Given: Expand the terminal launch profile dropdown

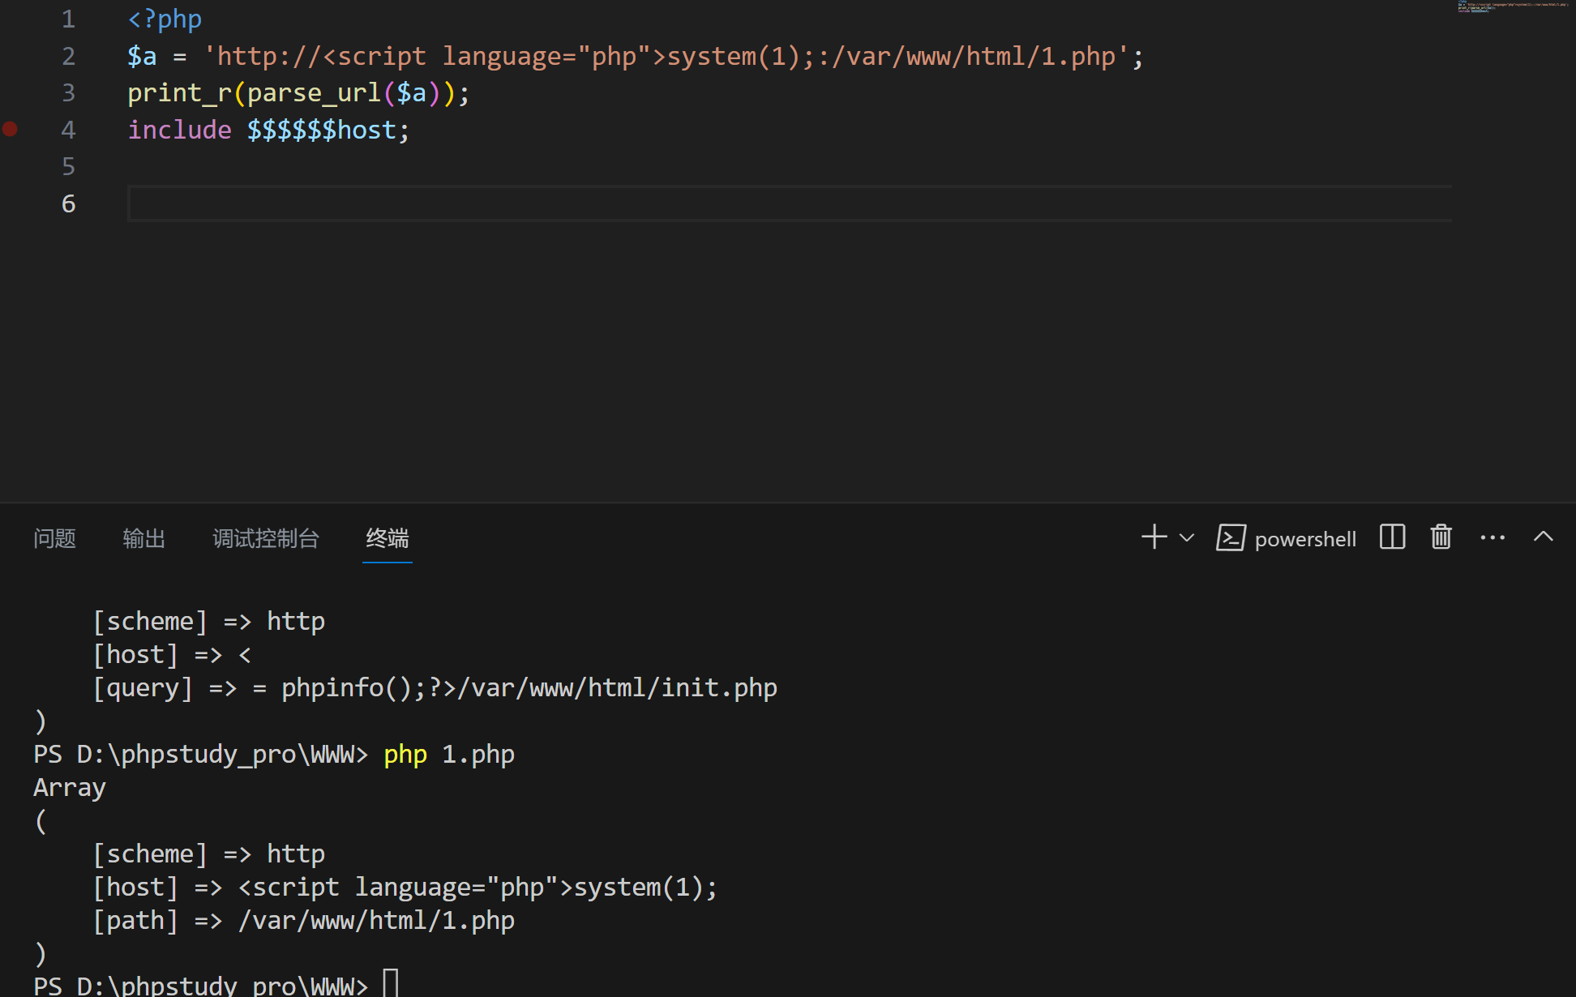Looking at the screenshot, I should point(1187,537).
